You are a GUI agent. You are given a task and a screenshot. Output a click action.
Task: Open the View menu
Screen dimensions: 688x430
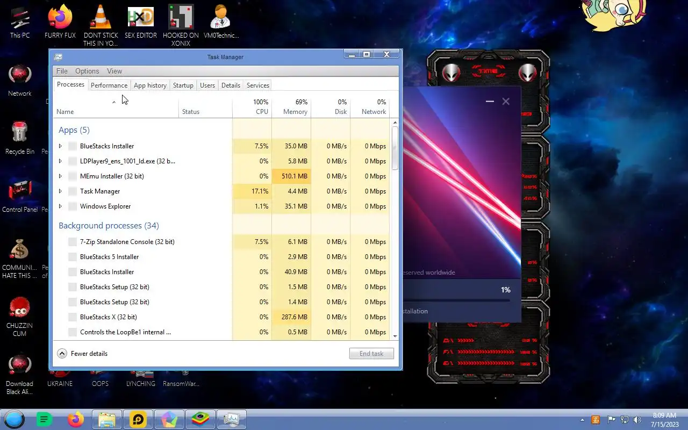114,71
